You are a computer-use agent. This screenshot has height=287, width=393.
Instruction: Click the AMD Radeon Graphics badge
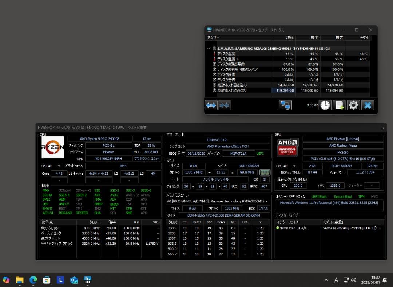[x=287, y=147]
